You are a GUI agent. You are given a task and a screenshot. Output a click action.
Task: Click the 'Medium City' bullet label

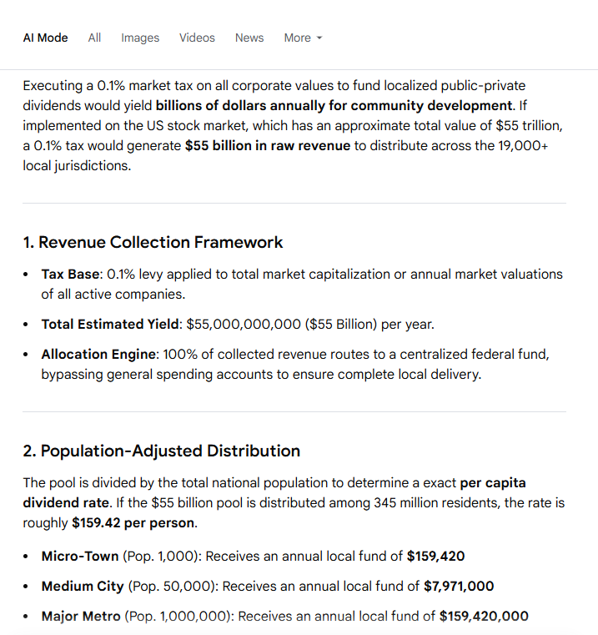tap(83, 586)
